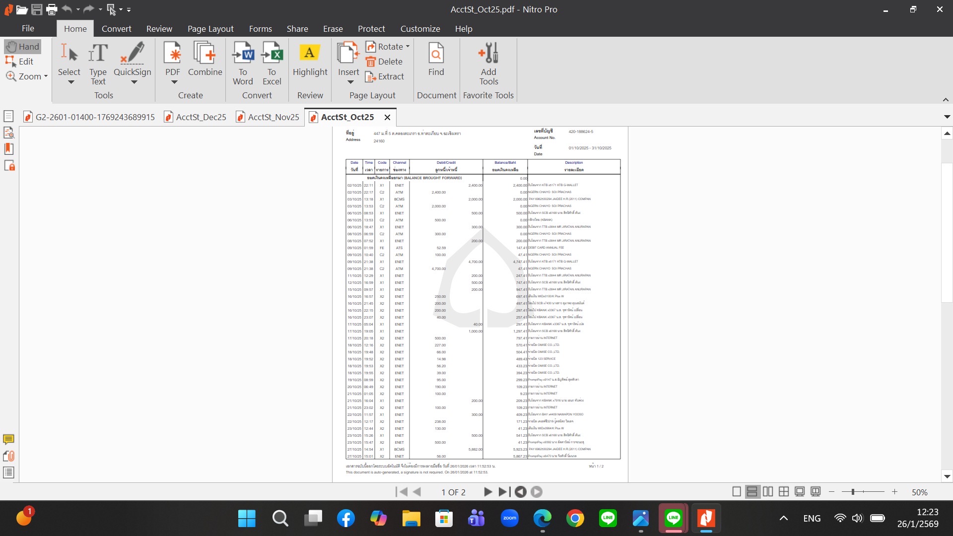Click the Extract pages button
The image size is (953, 536).
(385, 76)
